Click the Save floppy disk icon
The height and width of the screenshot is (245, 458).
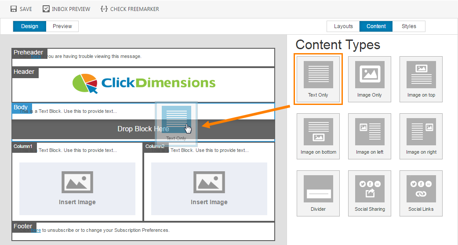tap(14, 9)
